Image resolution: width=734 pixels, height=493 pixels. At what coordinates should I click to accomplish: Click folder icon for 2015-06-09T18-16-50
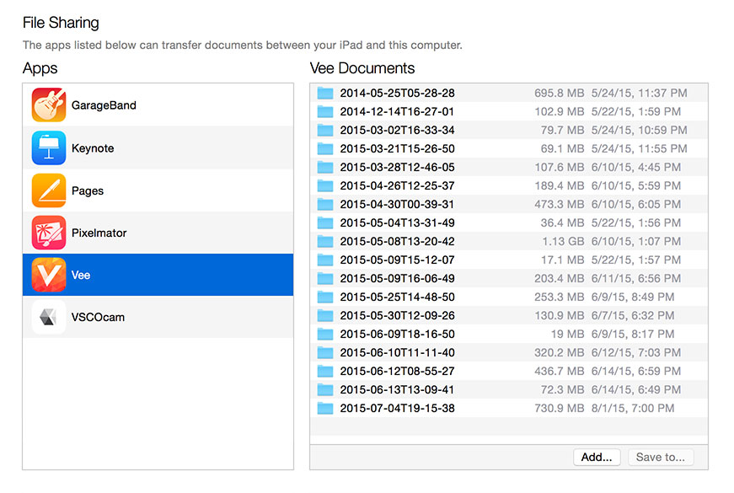325,334
